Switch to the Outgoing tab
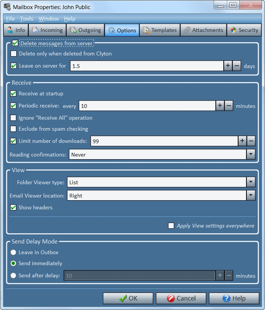The width and height of the screenshot is (265, 310). point(85,30)
